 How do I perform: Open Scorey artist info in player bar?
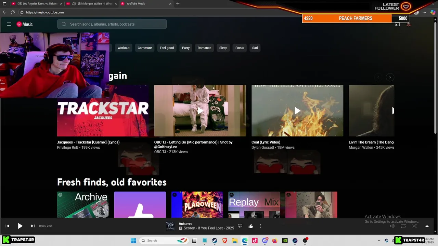click(x=189, y=228)
